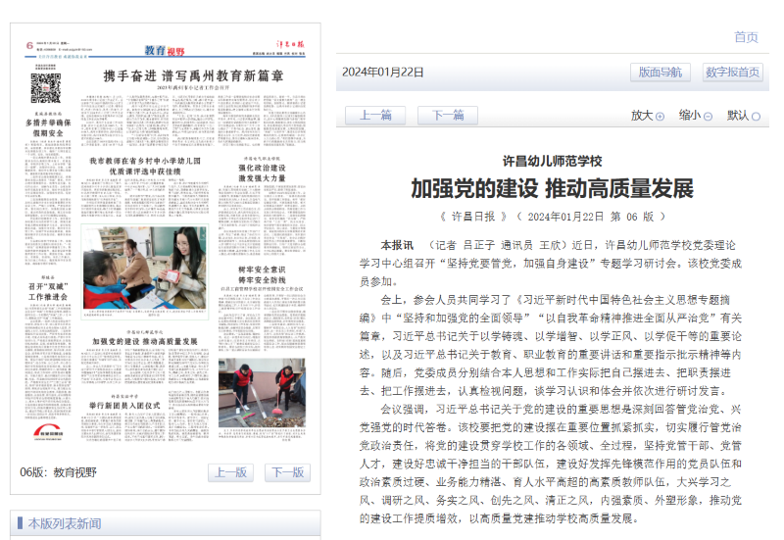The width and height of the screenshot is (784, 540).
Task: Switch to next page with 下一版
Action: point(286,472)
